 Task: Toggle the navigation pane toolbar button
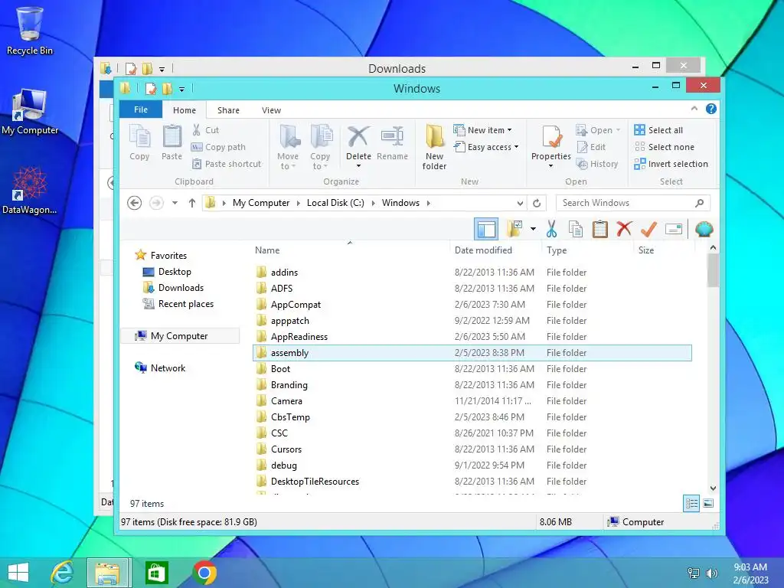pos(486,229)
